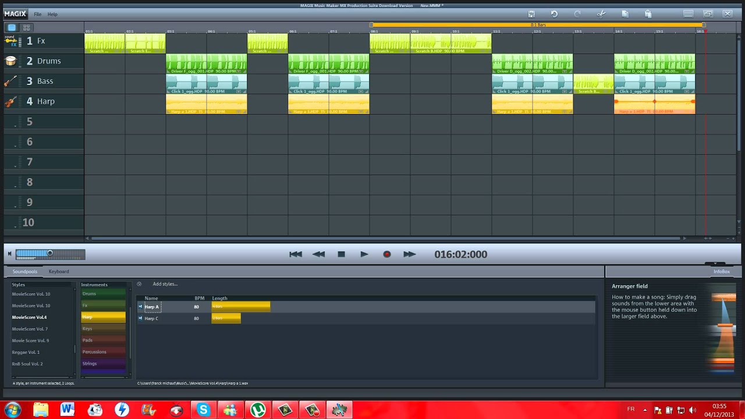The height and width of the screenshot is (419, 745).
Task: Select the Movie Score Vol. 9 style
Action: [x=31, y=340]
